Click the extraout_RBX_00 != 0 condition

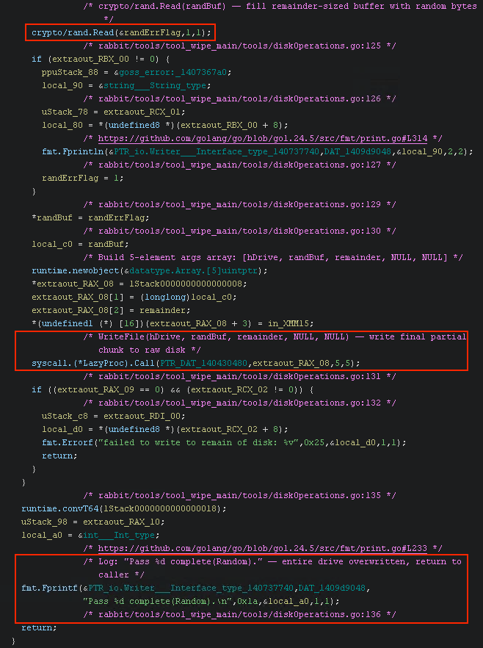[103, 59]
